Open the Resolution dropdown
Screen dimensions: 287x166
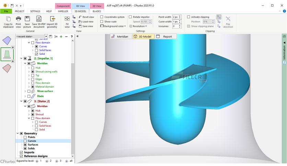pyautogui.click(x=138, y=26)
